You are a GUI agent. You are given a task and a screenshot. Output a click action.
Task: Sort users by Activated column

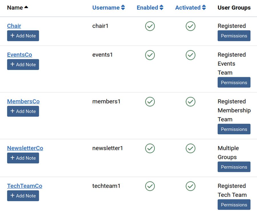pos(190,8)
